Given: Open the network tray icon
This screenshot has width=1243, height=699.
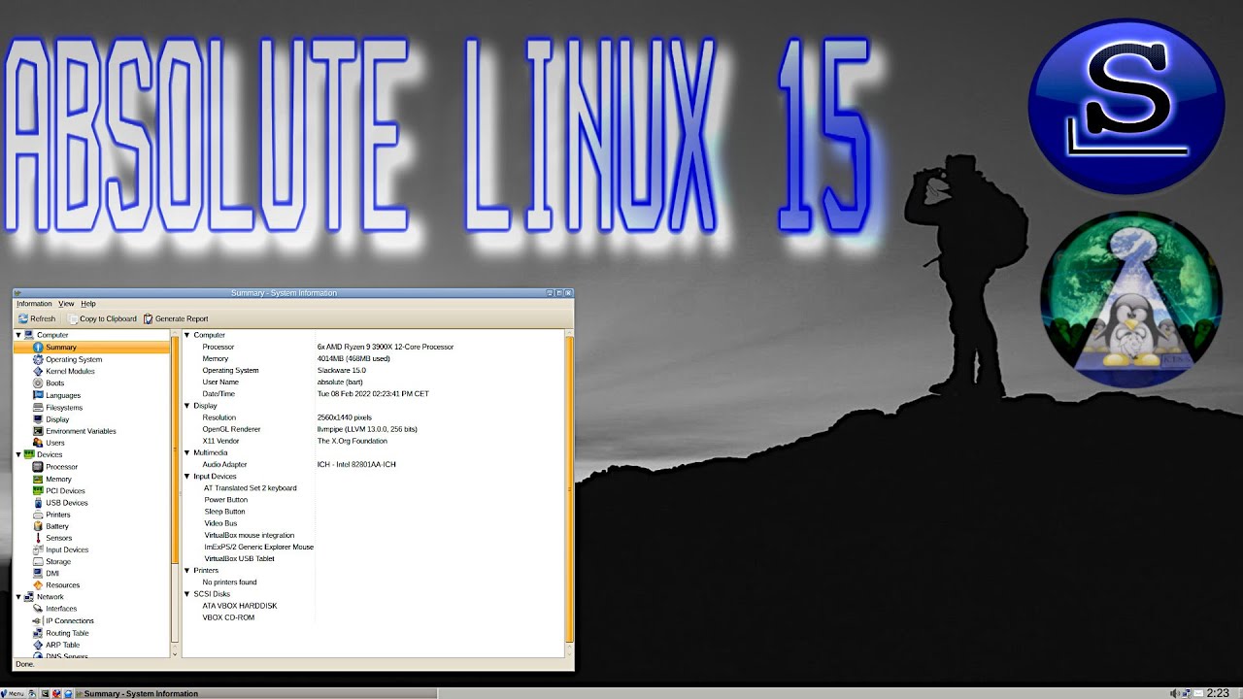Looking at the screenshot, I should tap(1187, 693).
